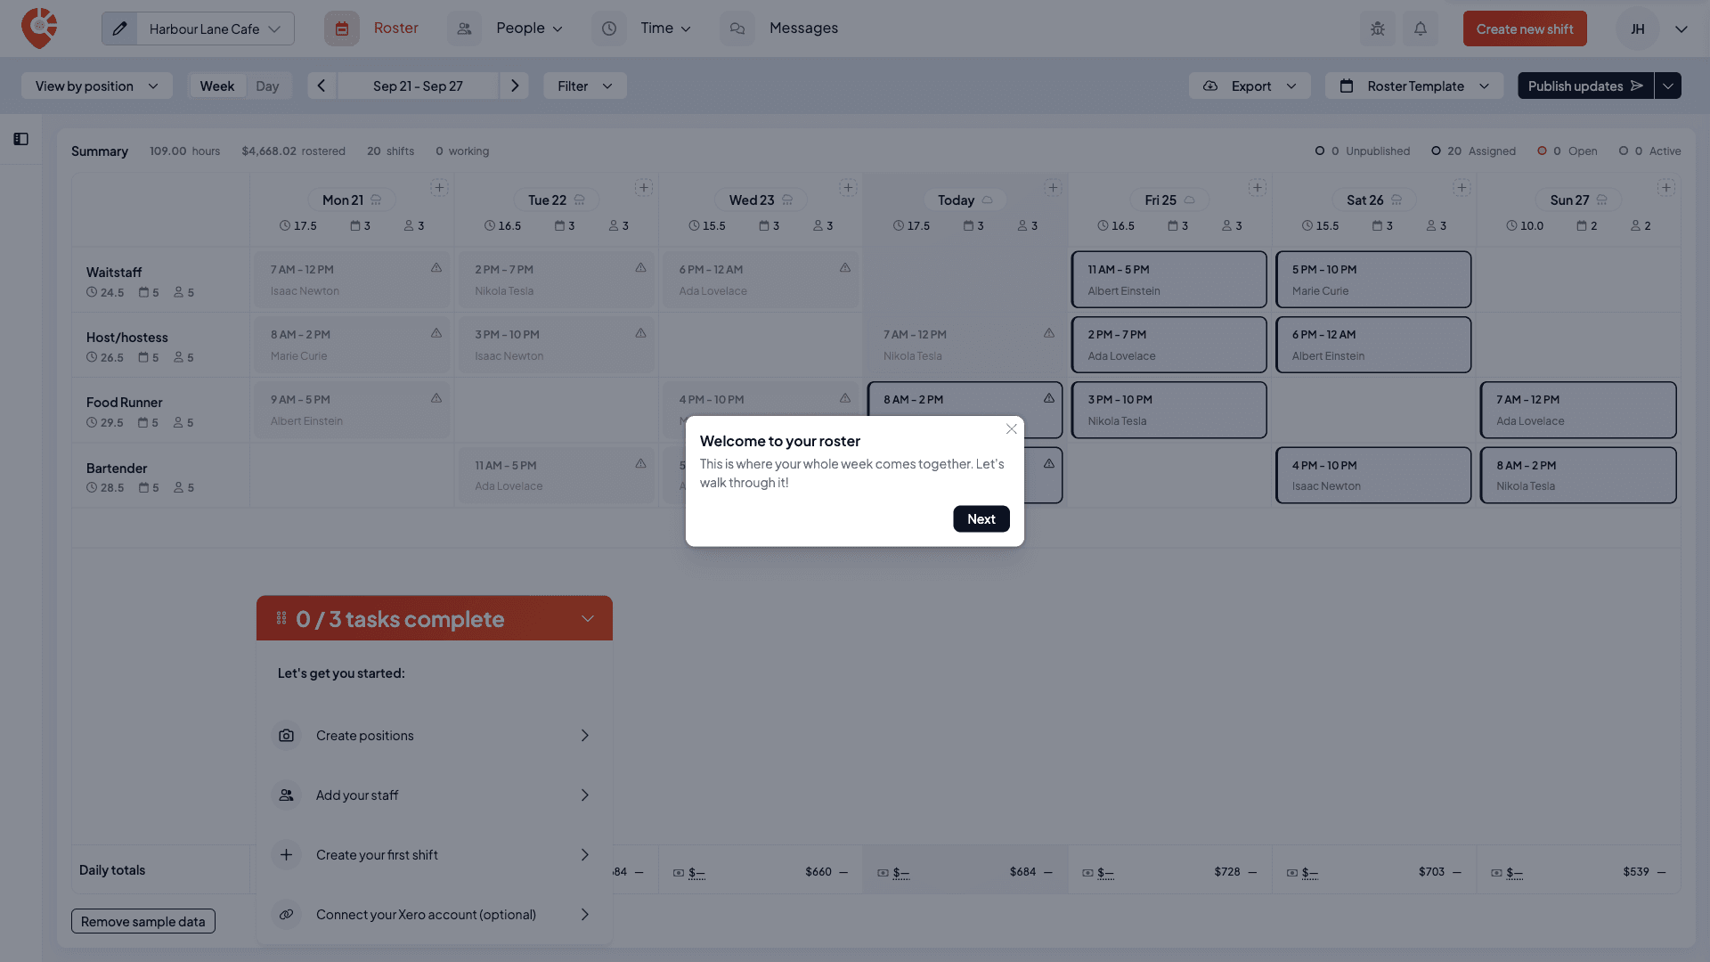The height and width of the screenshot is (962, 1710).
Task: Open Marie Curie's Sat 5 PM - 10 PM shift
Action: click(x=1373, y=280)
